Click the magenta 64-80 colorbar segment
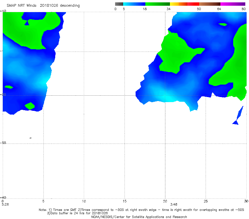This screenshot has height=219, width=249. (233, 4)
